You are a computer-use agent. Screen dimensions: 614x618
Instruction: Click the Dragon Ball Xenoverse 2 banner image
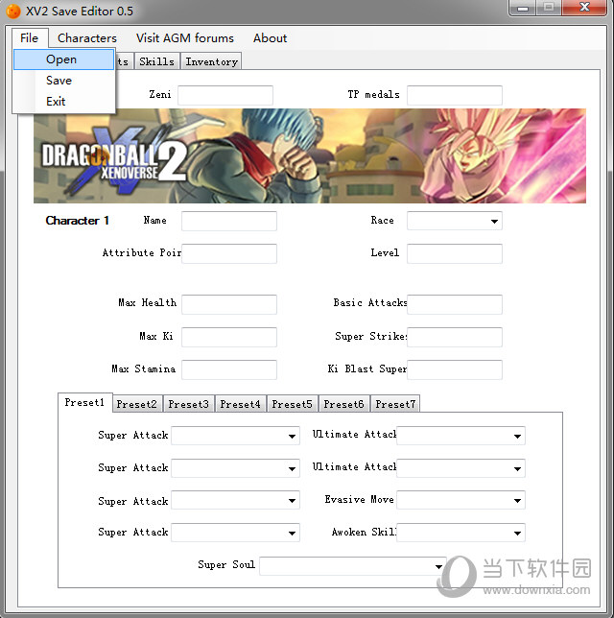310,156
